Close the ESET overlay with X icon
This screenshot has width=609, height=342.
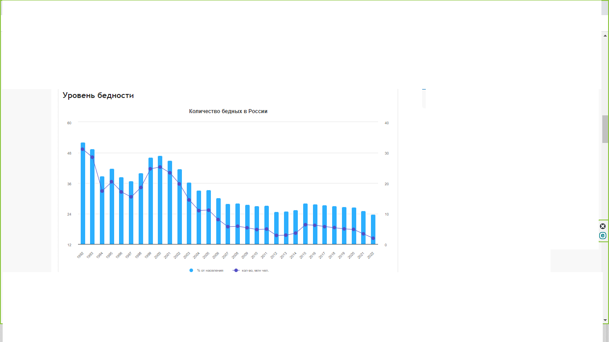[603, 226]
